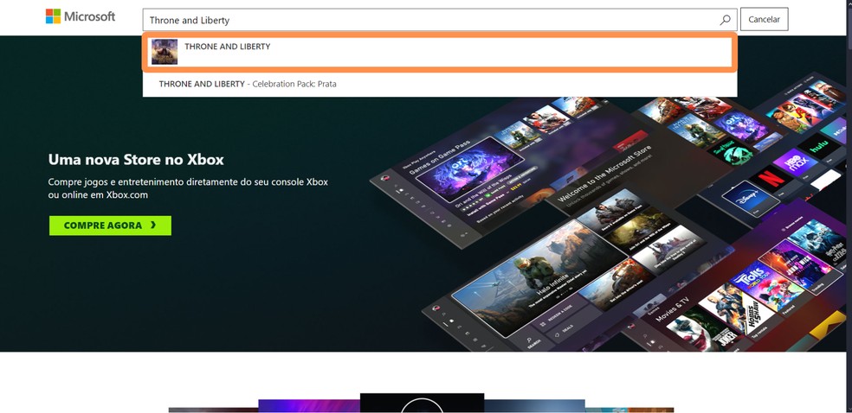Viewport: 852px width, 413px height.
Task: Click the COMPRE AGORA button
Action: coord(110,226)
